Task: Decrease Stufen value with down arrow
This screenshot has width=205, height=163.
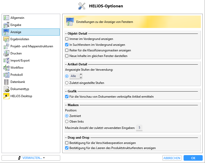Action: coord(81,78)
